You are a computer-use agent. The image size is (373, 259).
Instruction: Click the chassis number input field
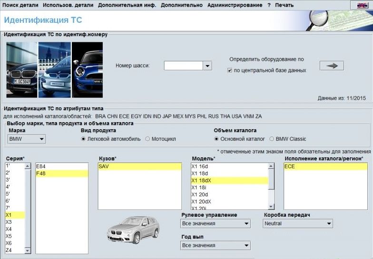(x=184, y=66)
